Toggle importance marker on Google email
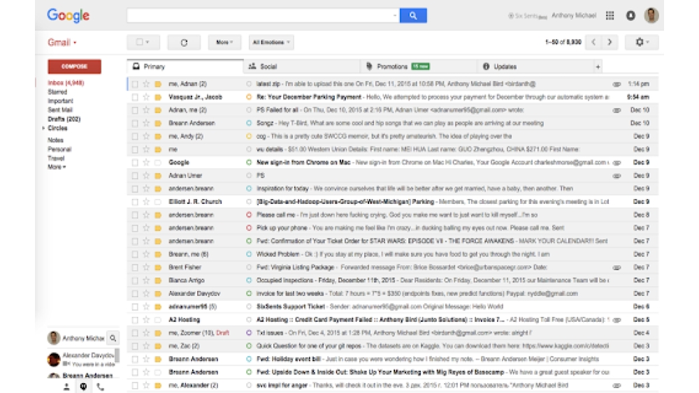The image size is (699, 393). 158,163
